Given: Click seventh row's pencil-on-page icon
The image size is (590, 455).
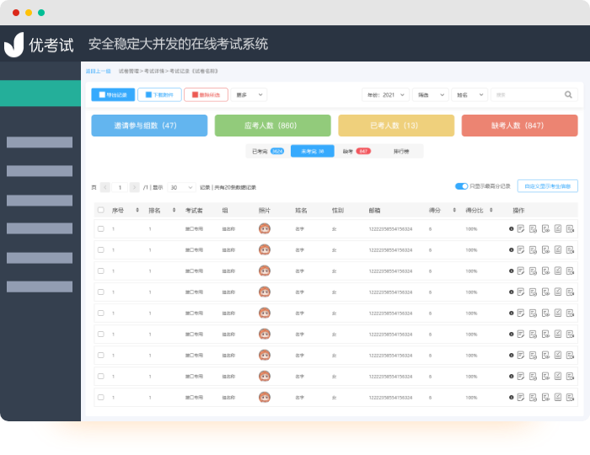Looking at the screenshot, I should (558, 355).
